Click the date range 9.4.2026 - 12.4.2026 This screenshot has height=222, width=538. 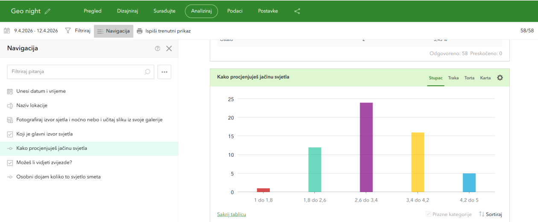click(36, 31)
